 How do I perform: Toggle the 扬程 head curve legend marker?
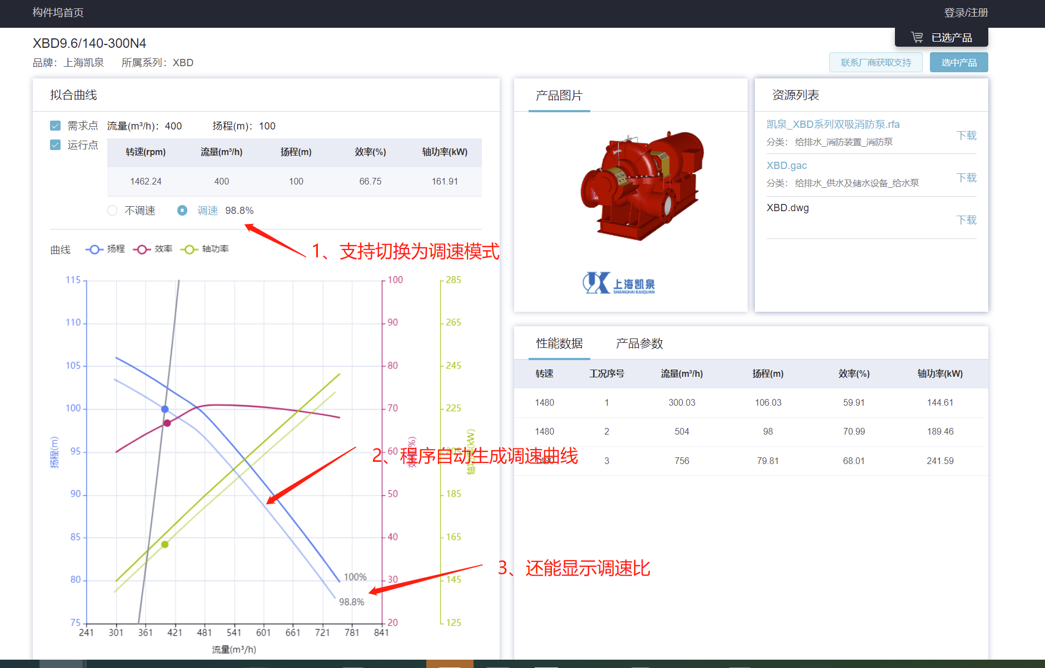click(94, 249)
